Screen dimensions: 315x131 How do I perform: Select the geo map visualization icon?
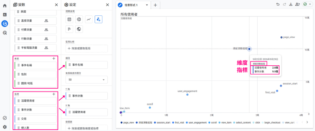coord(79,29)
